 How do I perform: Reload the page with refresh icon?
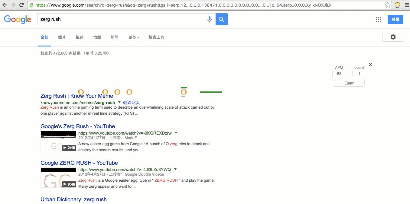21,5
